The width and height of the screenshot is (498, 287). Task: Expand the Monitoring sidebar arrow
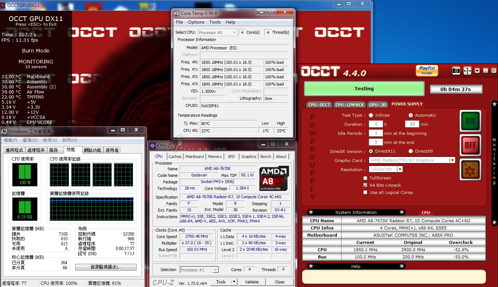[x=494, y=222]
